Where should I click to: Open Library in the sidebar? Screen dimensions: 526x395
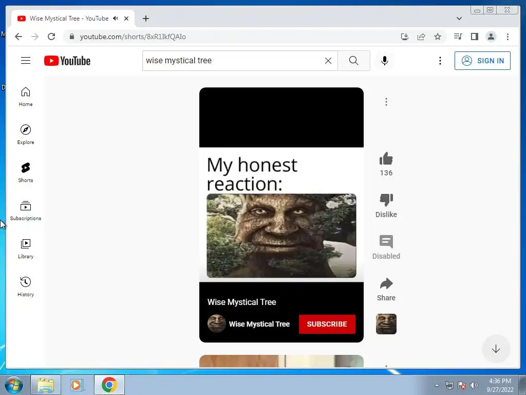26,248
